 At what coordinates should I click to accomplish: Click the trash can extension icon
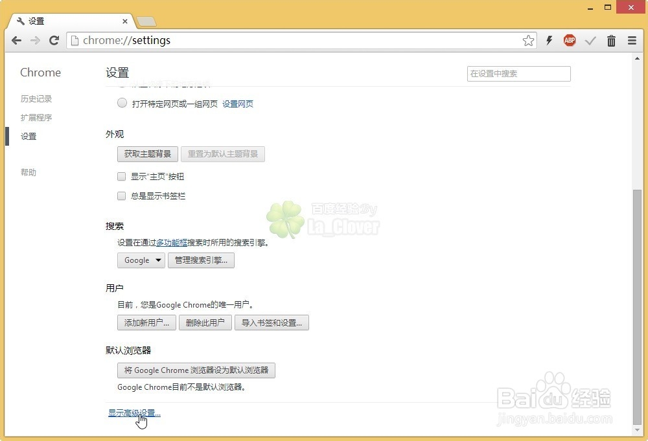point(611,40)
